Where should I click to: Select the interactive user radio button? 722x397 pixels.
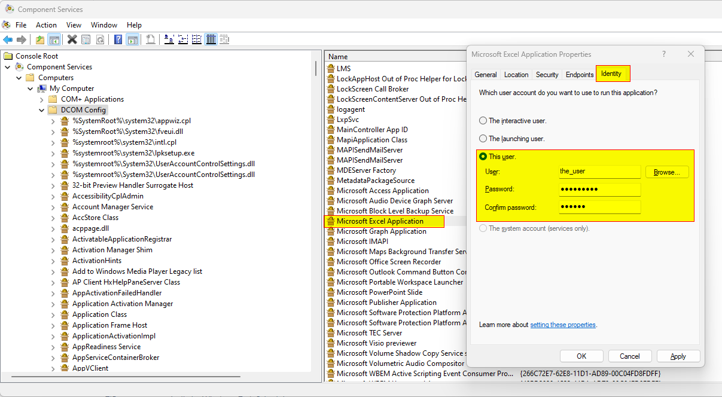tap(483, 121)
